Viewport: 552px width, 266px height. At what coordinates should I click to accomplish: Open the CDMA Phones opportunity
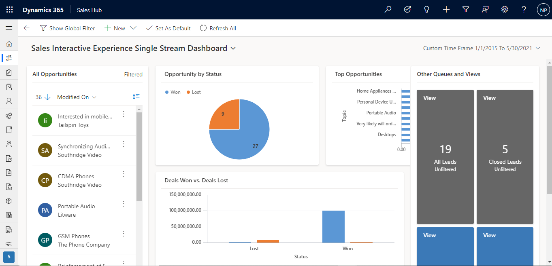[76, 176]
